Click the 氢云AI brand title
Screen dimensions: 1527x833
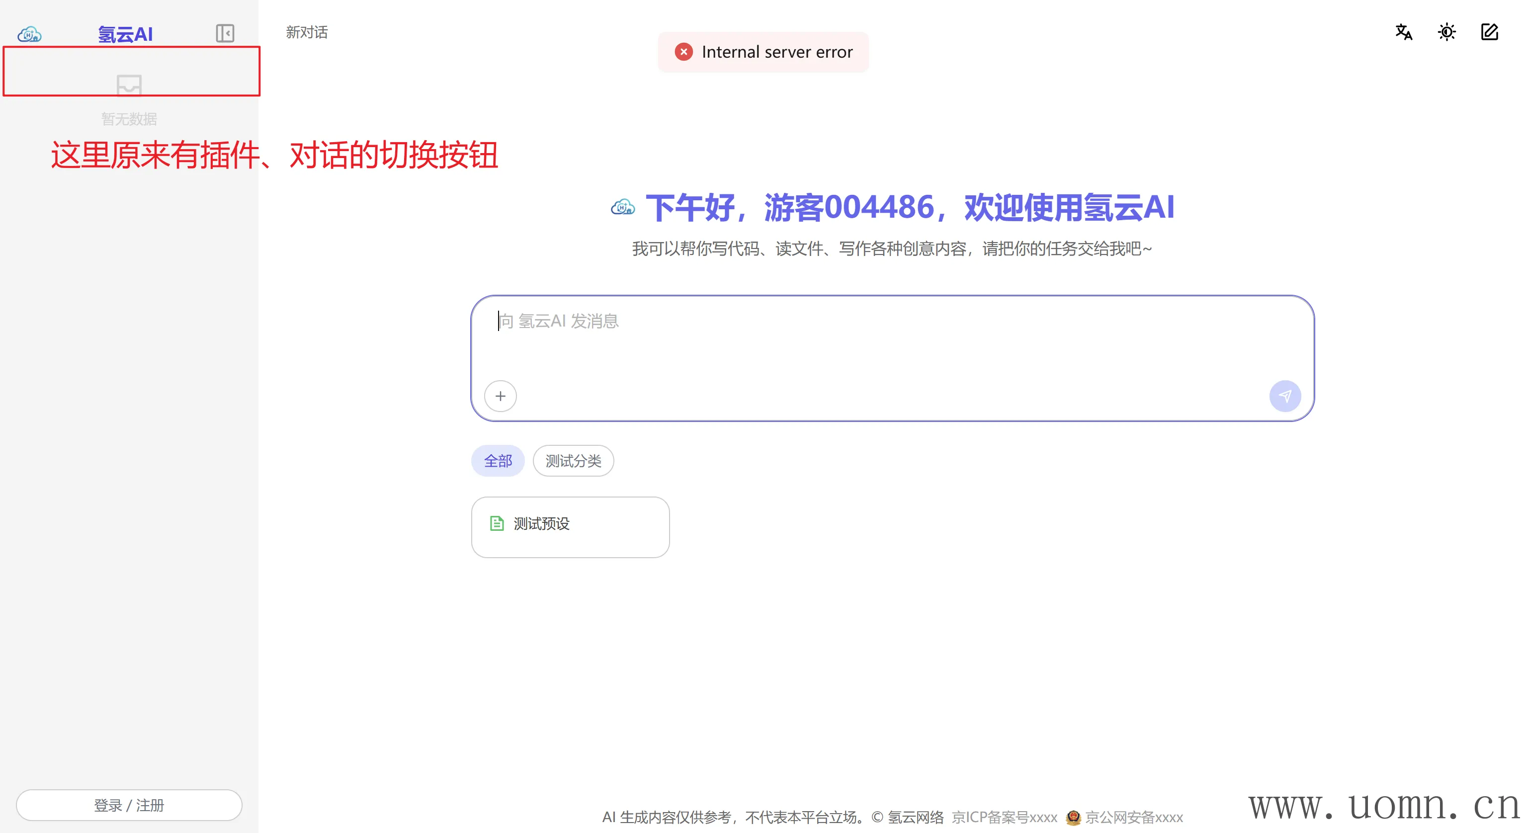(x=125, y=34)
